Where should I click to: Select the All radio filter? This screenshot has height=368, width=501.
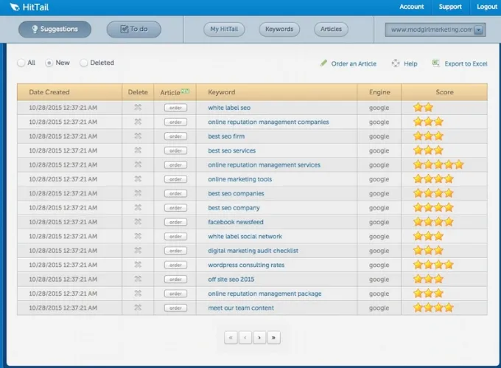[x=21, y=63]
